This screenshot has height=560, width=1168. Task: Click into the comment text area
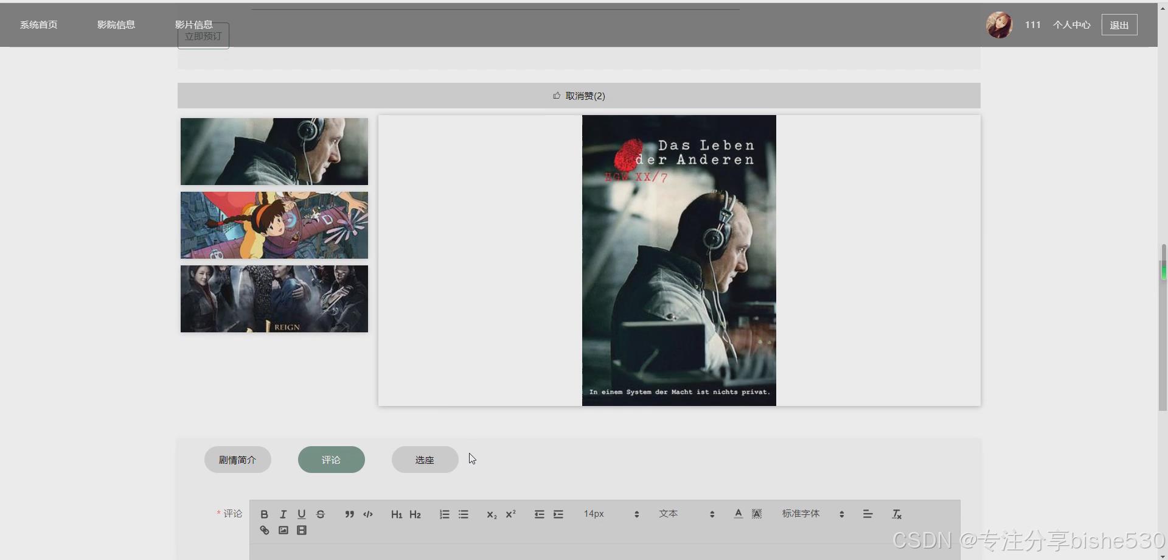tap(605, 552)
